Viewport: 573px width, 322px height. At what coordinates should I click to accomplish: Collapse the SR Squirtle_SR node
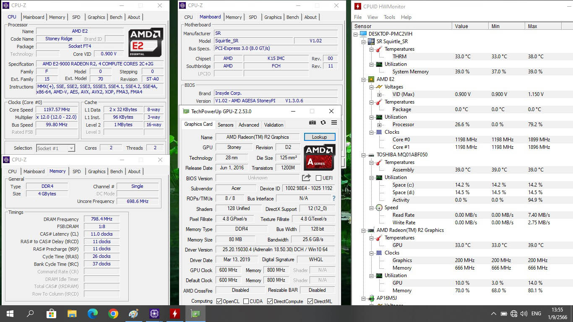[x=364, y=42]
